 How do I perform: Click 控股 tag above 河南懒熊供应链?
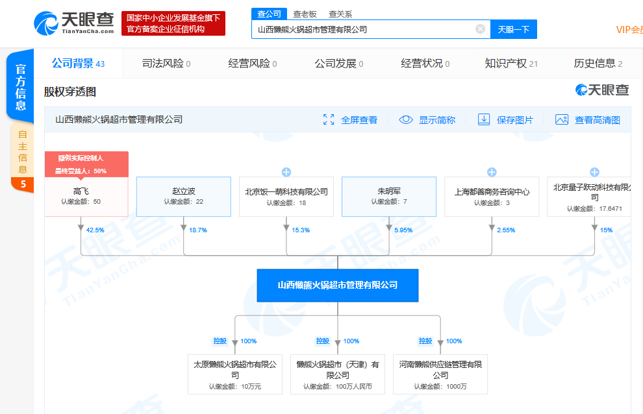(425, 341)
